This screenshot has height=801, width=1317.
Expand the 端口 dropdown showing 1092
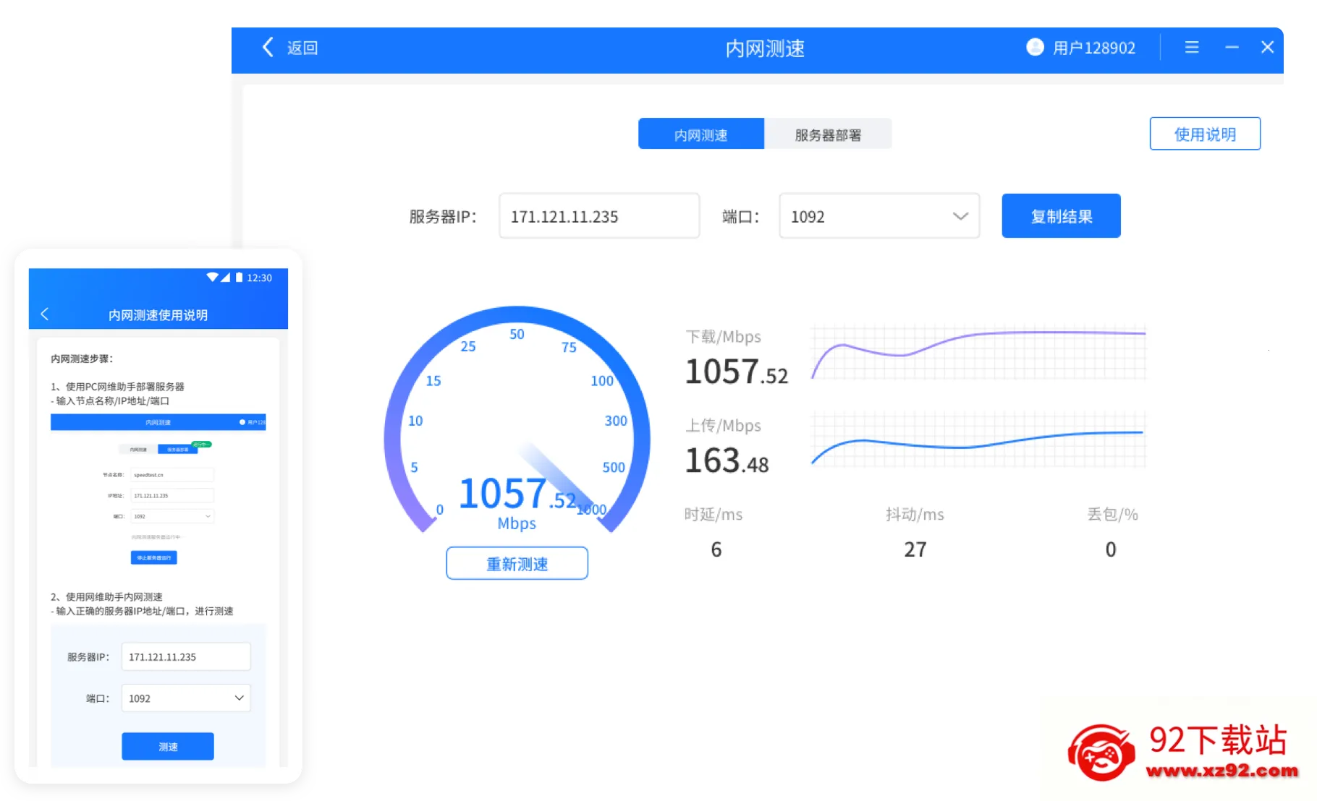[879, 216]
